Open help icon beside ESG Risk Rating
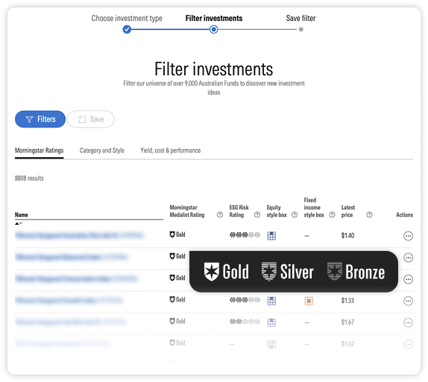 point(257,215)
